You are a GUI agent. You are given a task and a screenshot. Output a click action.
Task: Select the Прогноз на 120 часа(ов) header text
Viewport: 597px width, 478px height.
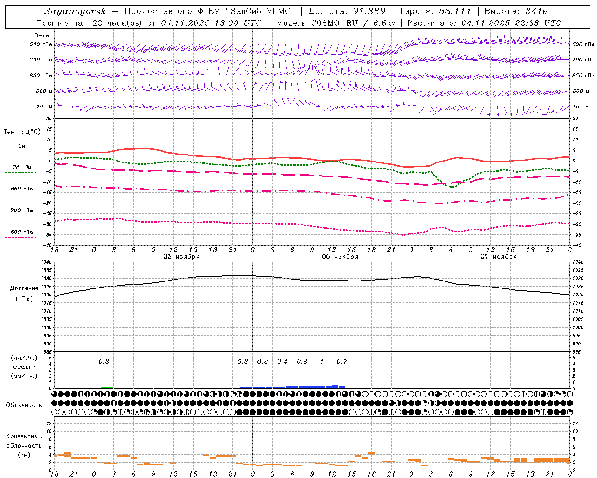[89, 23]
